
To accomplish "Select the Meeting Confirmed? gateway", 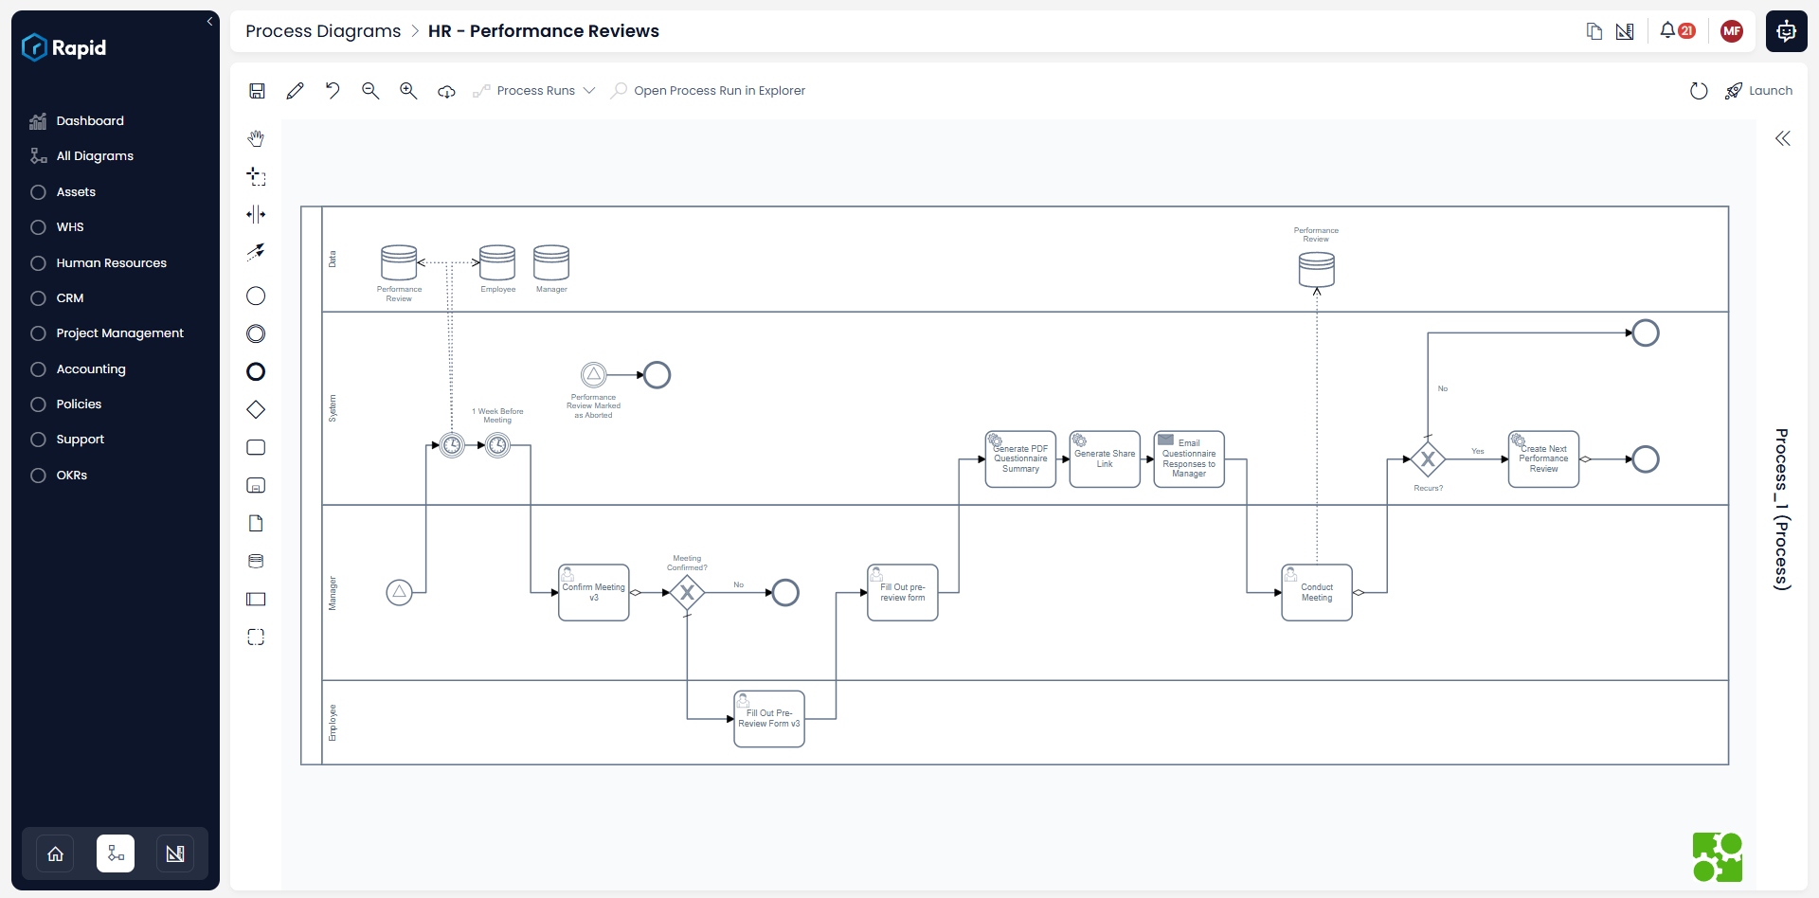I will (688, 593).
